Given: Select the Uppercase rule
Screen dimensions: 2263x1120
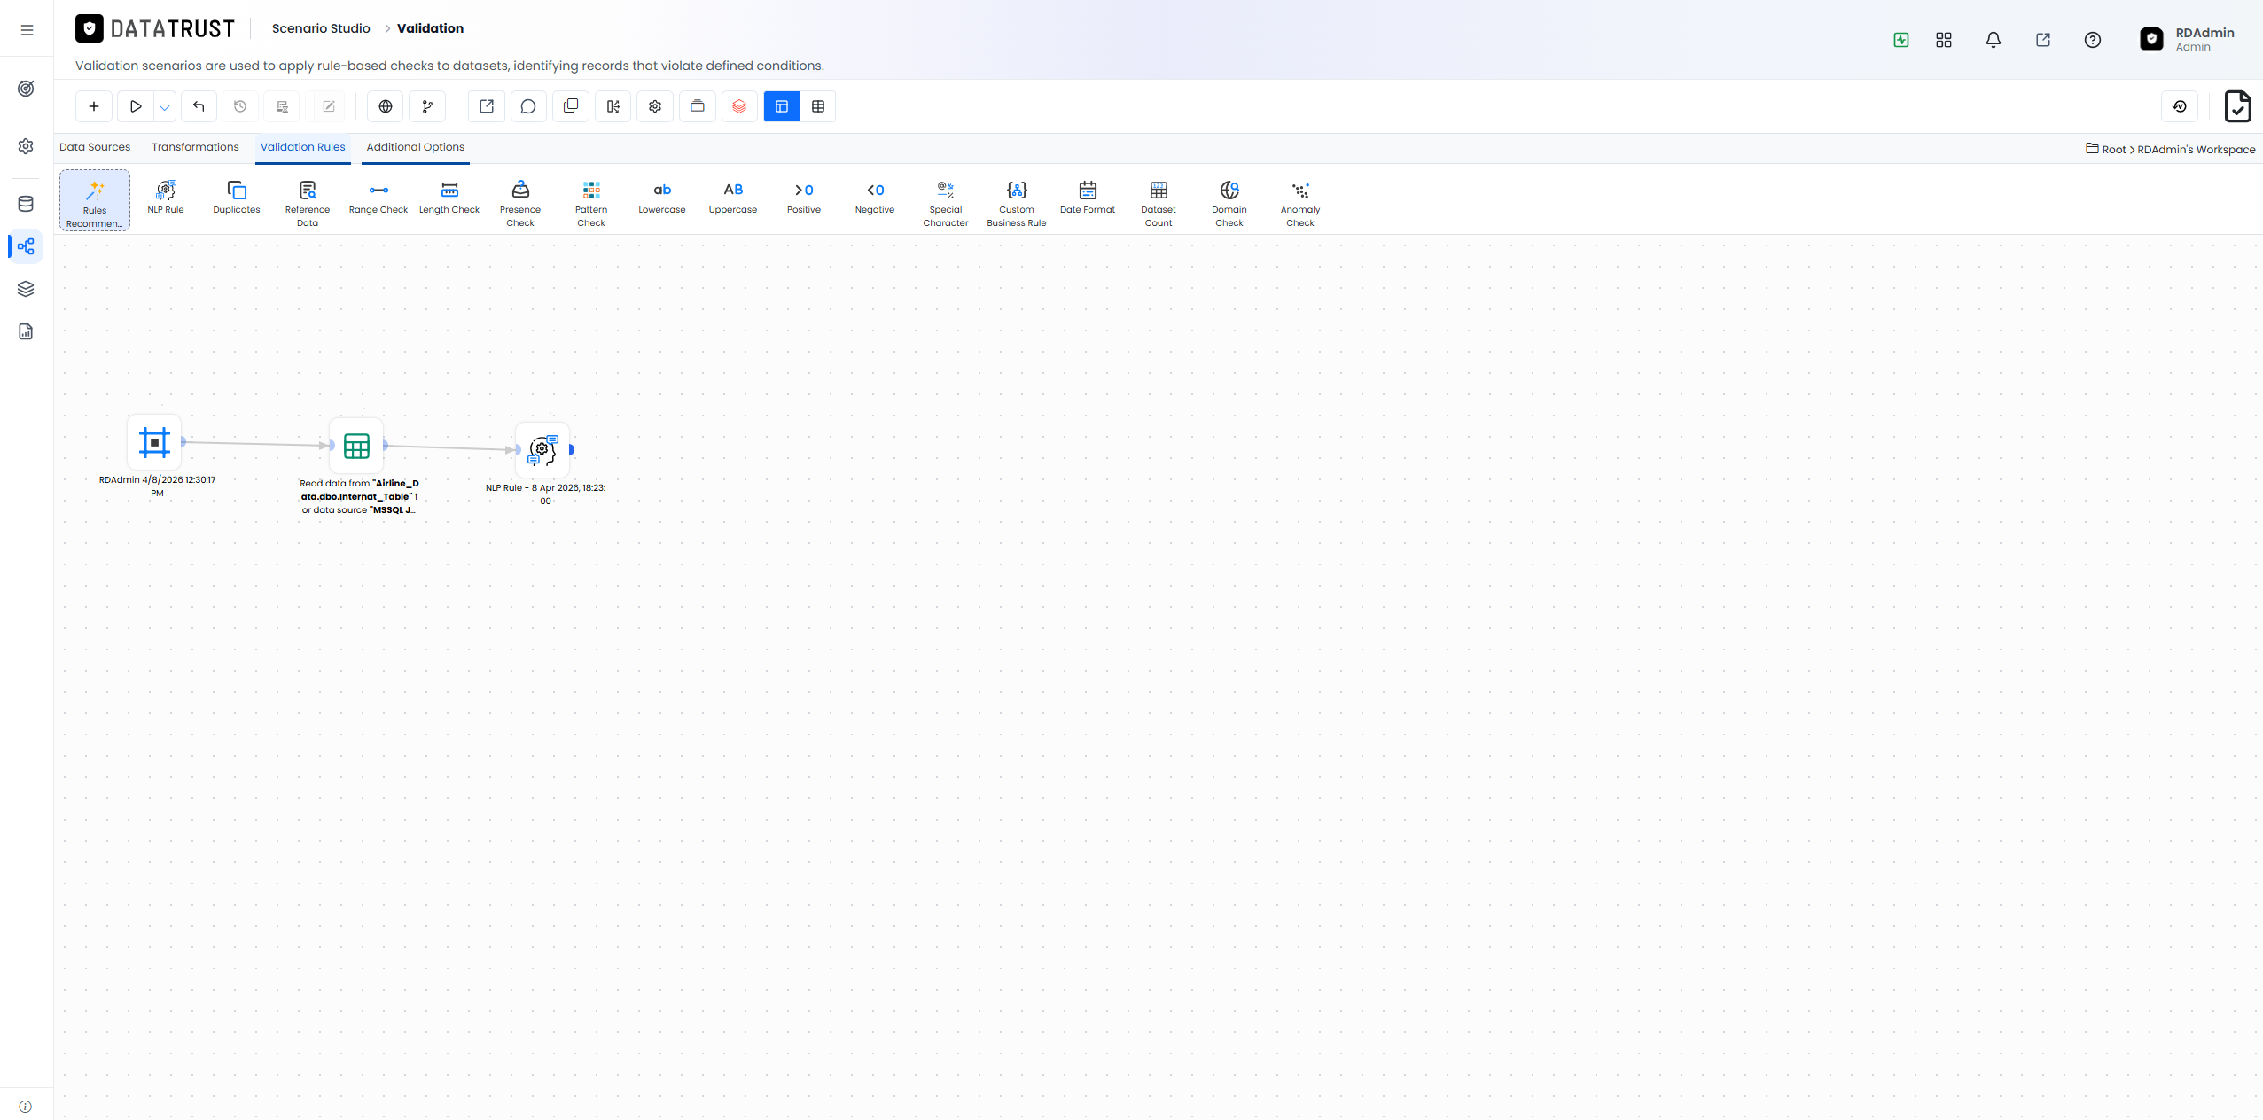Looking at the screenshot, I should pos(733,198).
